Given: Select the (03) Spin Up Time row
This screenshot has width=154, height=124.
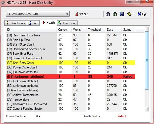Looking at the screenshot, I should (x=71, y=40).
